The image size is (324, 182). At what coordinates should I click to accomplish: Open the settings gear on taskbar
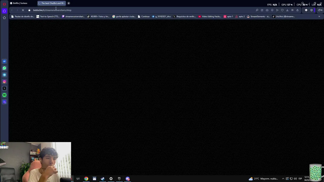(x=111, y=179)
